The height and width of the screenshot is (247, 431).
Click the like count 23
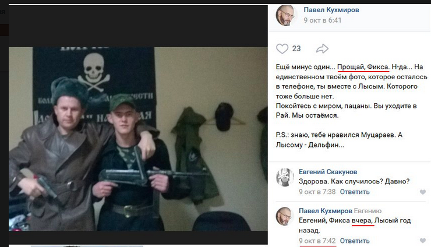tap(296, 49)
